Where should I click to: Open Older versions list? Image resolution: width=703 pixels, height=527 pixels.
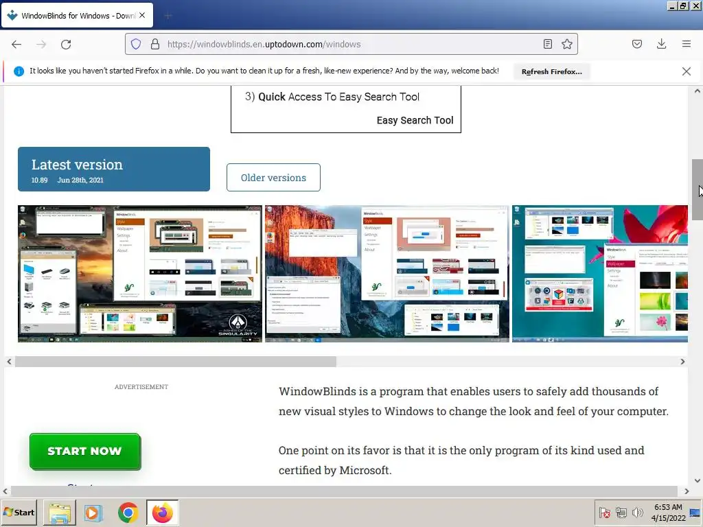(x=273, y=178)
